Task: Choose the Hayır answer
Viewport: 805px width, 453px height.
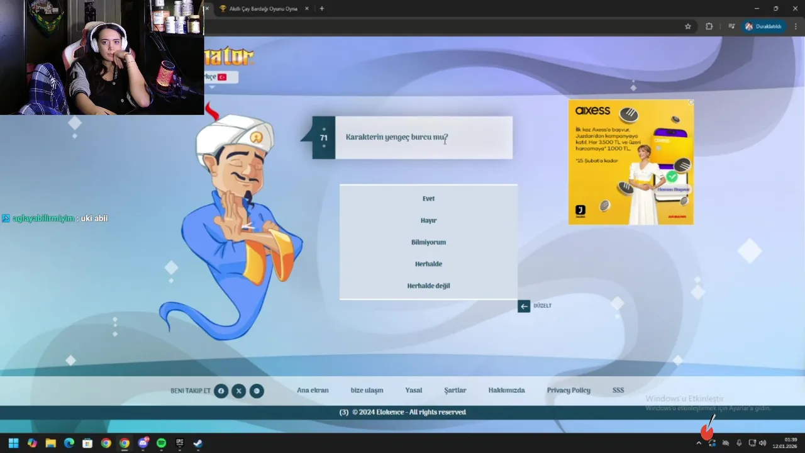Action: [428, 221]
